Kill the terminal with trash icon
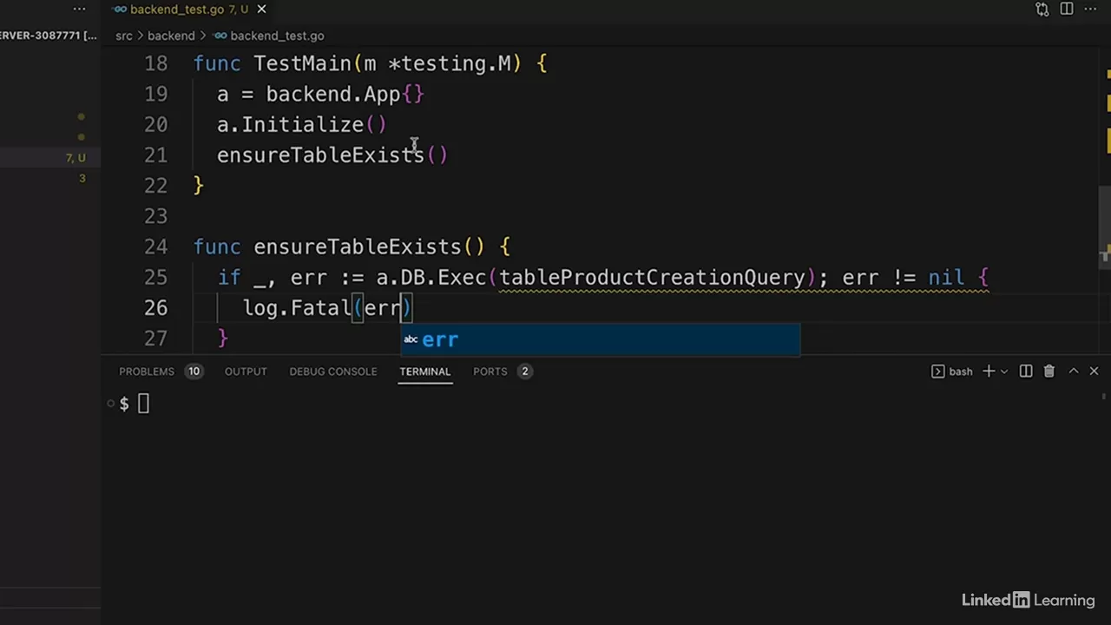This screenshot has width=1111, height=625. [x=1049, y=372]
